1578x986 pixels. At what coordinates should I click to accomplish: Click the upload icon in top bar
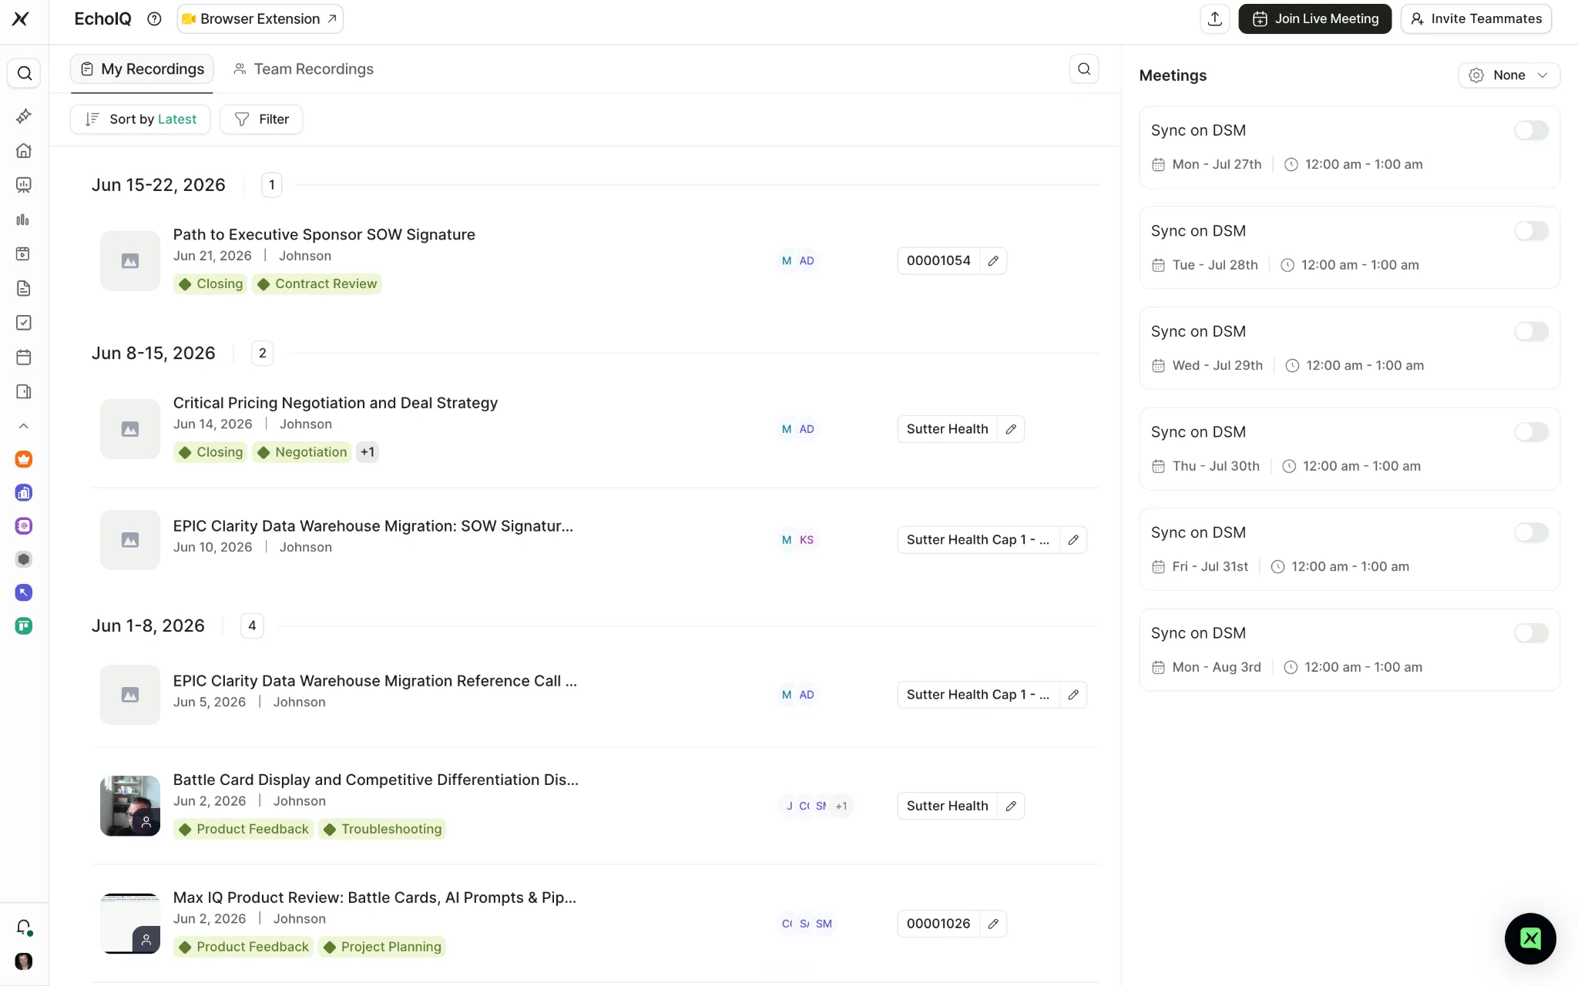click(x=1215, y=18)
